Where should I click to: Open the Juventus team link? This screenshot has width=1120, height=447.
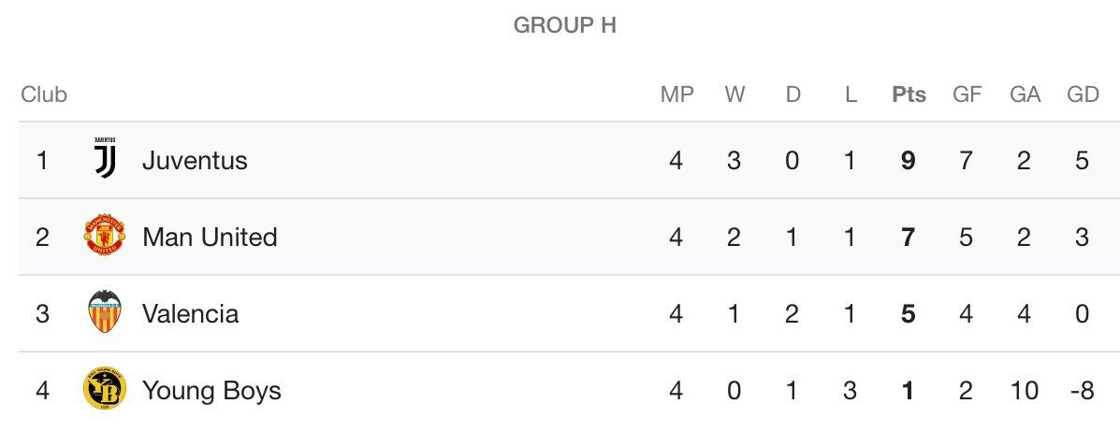195,160
